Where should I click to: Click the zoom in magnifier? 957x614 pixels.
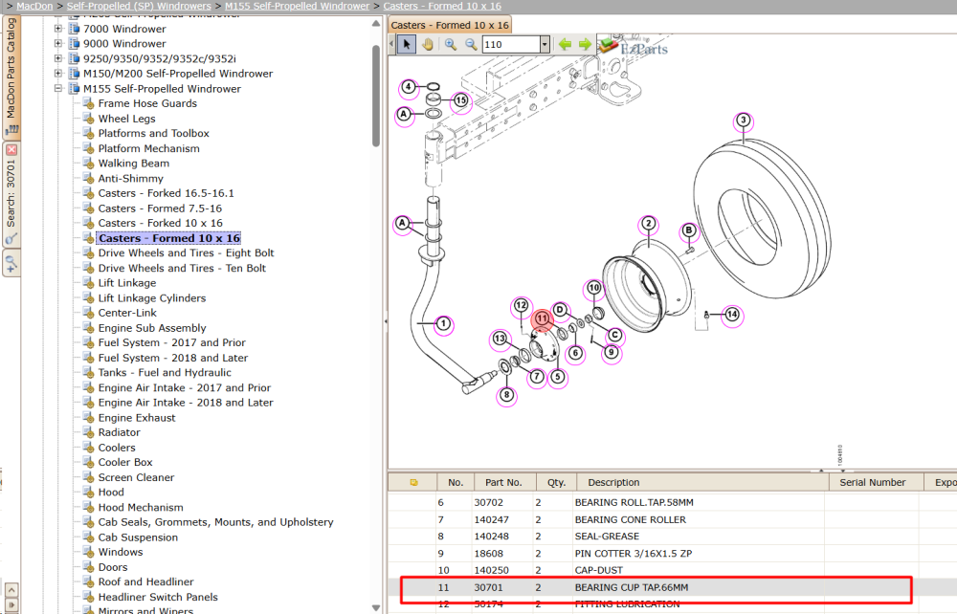[451, 44]
